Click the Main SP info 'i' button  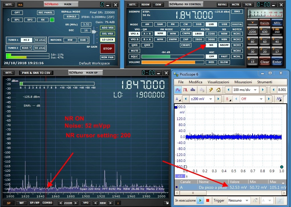118,203
